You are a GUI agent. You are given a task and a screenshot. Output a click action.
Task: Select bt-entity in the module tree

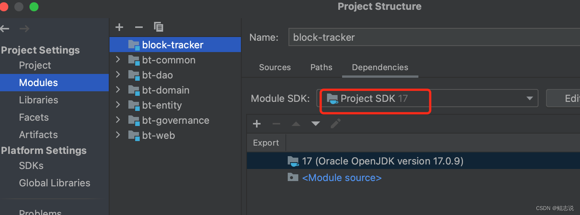162,105
